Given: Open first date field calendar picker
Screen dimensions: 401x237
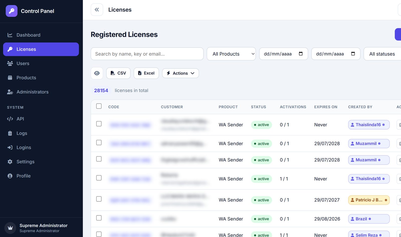Looking at the screenshot, I should coord(301,54).
